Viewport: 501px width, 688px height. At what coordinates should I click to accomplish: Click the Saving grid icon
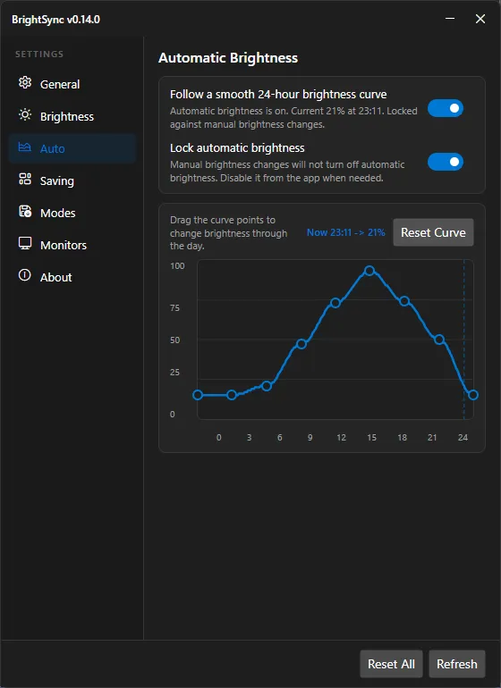click(25, 179)
